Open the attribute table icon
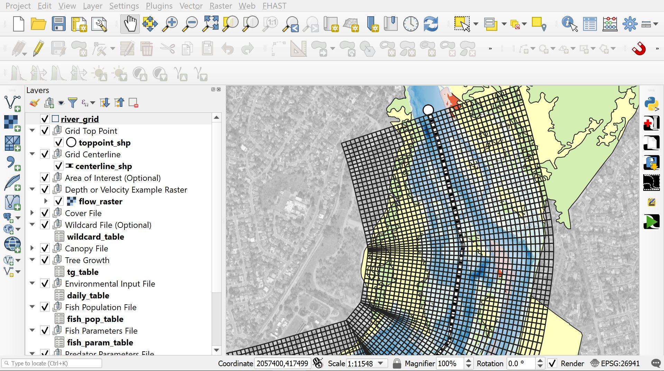This screenshot has height=371, width=664. click(590, 24)
